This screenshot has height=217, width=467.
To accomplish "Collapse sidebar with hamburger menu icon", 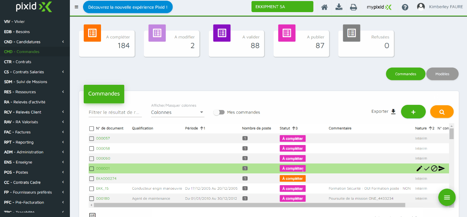I will click(76, 7).
